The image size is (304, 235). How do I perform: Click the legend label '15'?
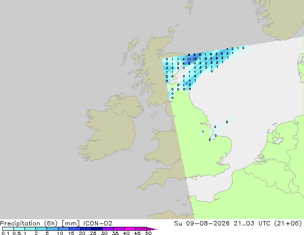pos(71,233)
